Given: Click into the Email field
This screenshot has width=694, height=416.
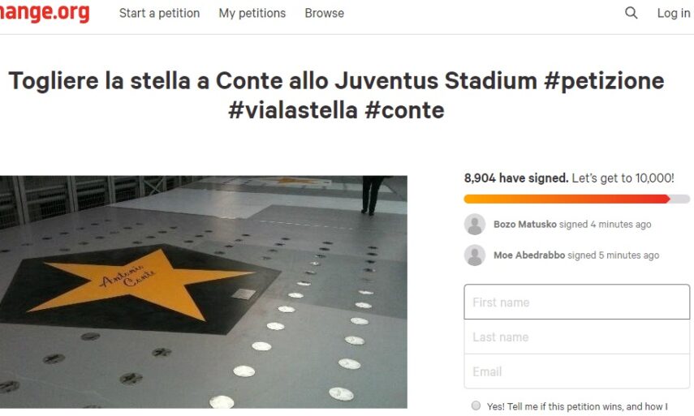Looking at the screenshot, I should coord(576,372).
